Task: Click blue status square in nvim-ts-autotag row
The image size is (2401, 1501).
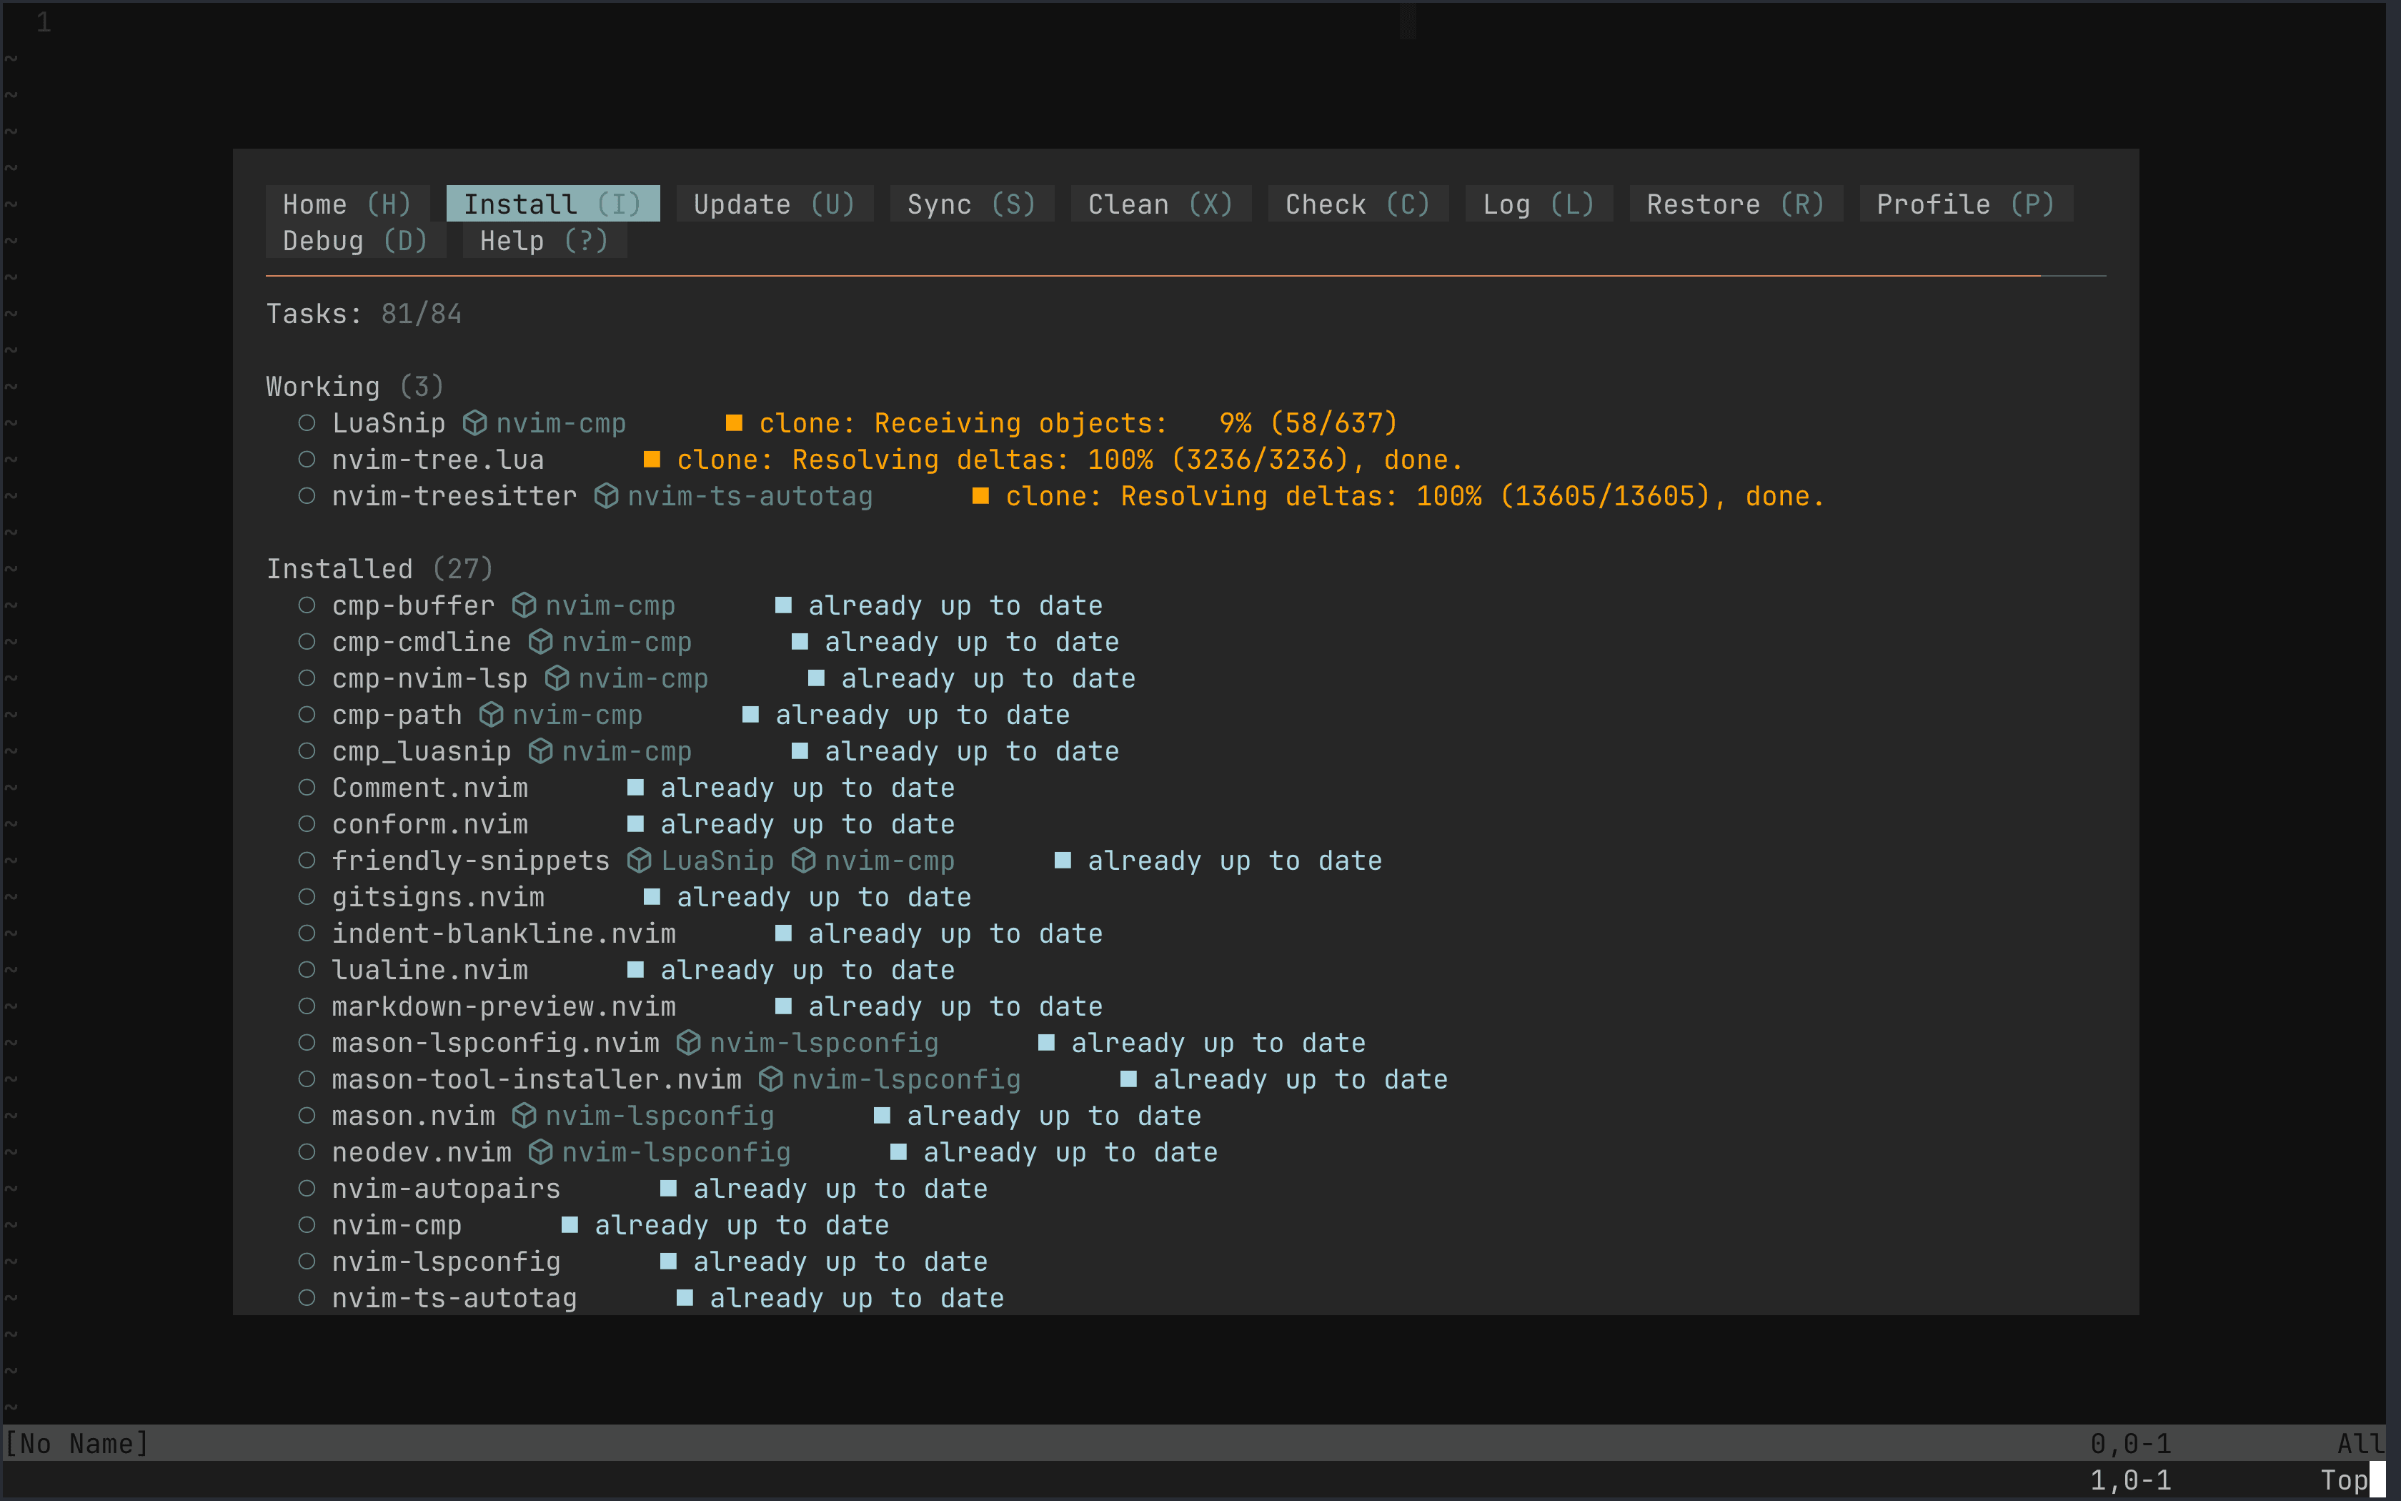Action: [685, 1299]
